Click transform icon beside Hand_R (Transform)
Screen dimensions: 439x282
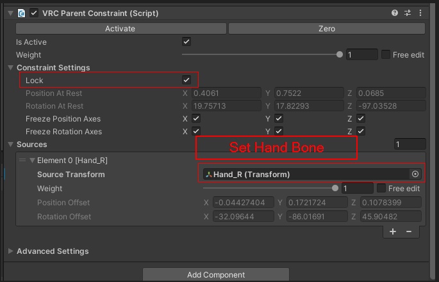pos(208,175)
